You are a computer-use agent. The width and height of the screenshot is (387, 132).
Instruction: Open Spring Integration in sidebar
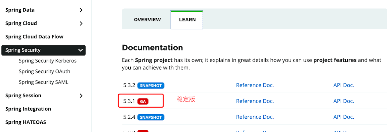[x=28, y=109]
